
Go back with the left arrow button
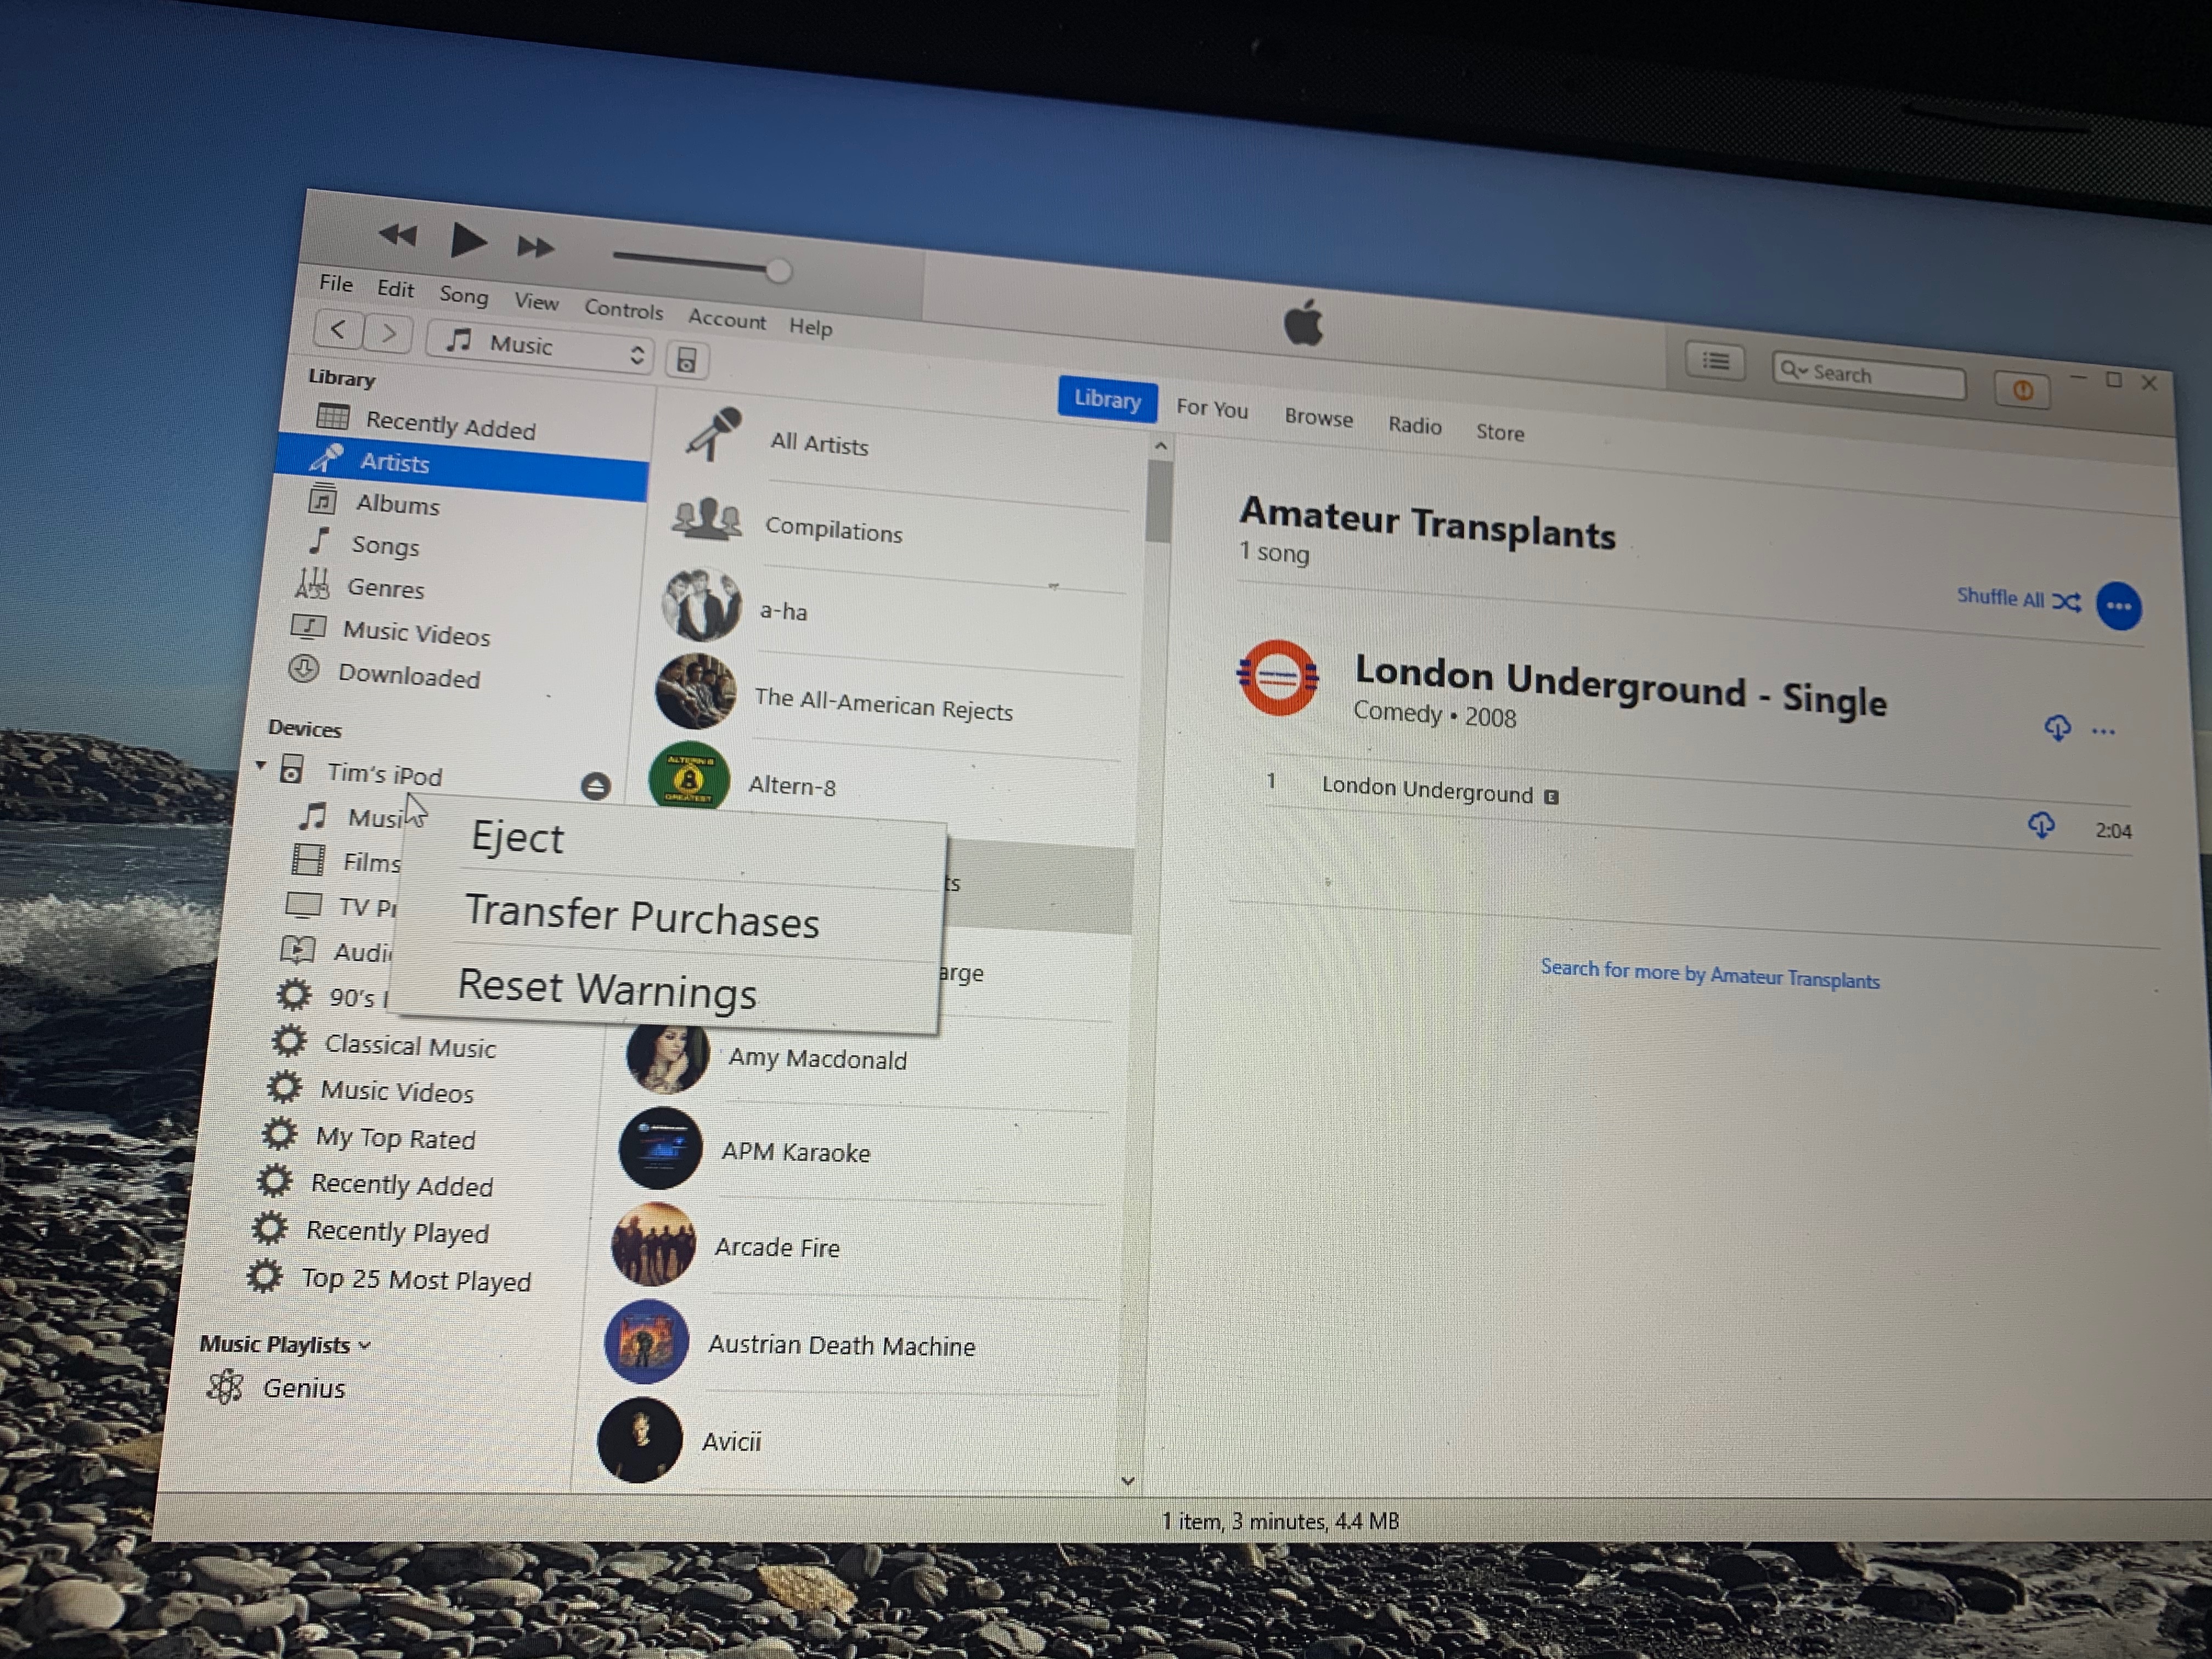338,329
